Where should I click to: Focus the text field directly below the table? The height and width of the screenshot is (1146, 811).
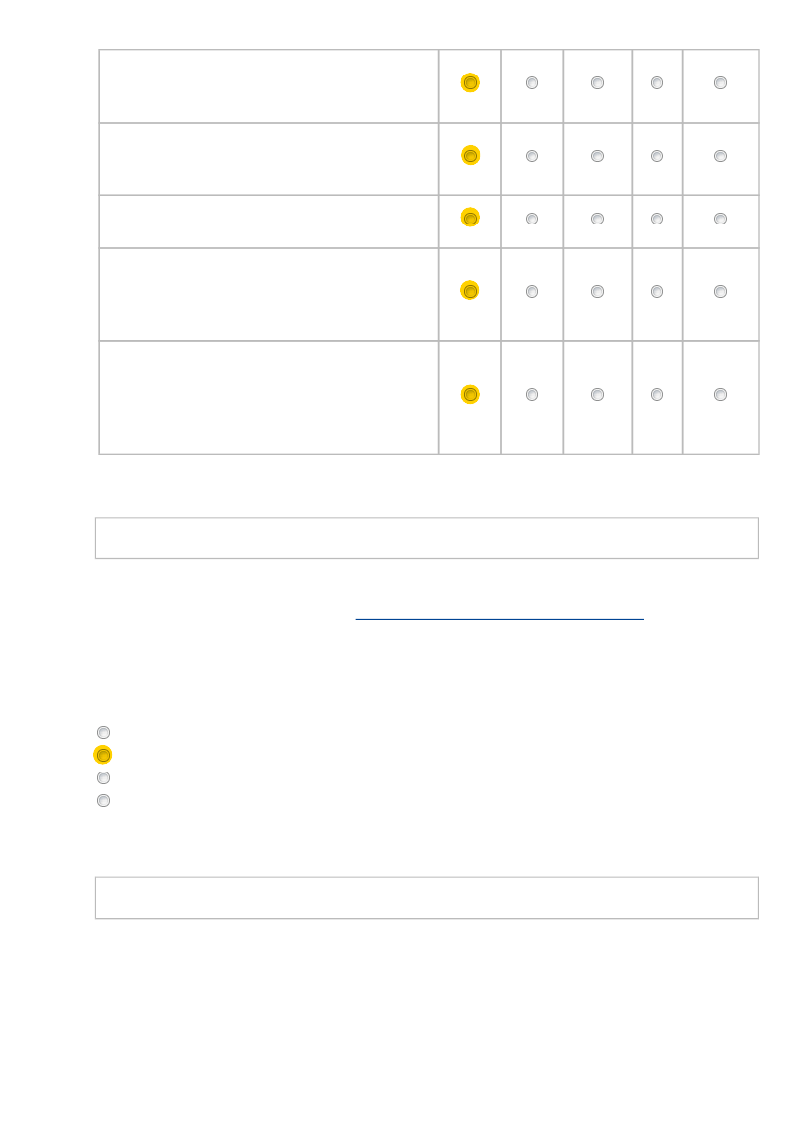point(427,538)
